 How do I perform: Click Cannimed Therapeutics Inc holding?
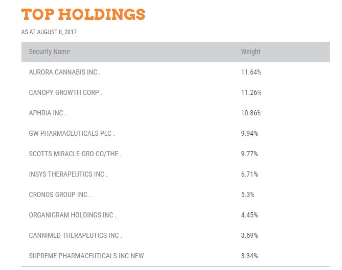pyautogui.click(x=75, y=236)
